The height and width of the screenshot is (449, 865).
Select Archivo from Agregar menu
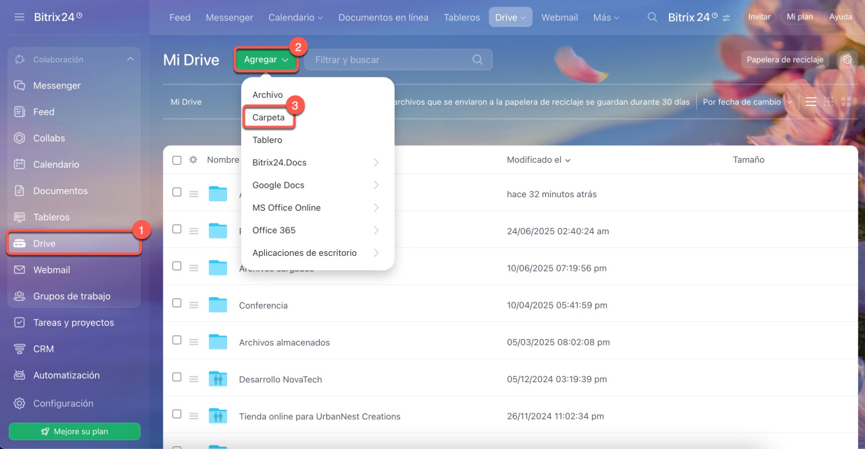(x=268, y=95)
